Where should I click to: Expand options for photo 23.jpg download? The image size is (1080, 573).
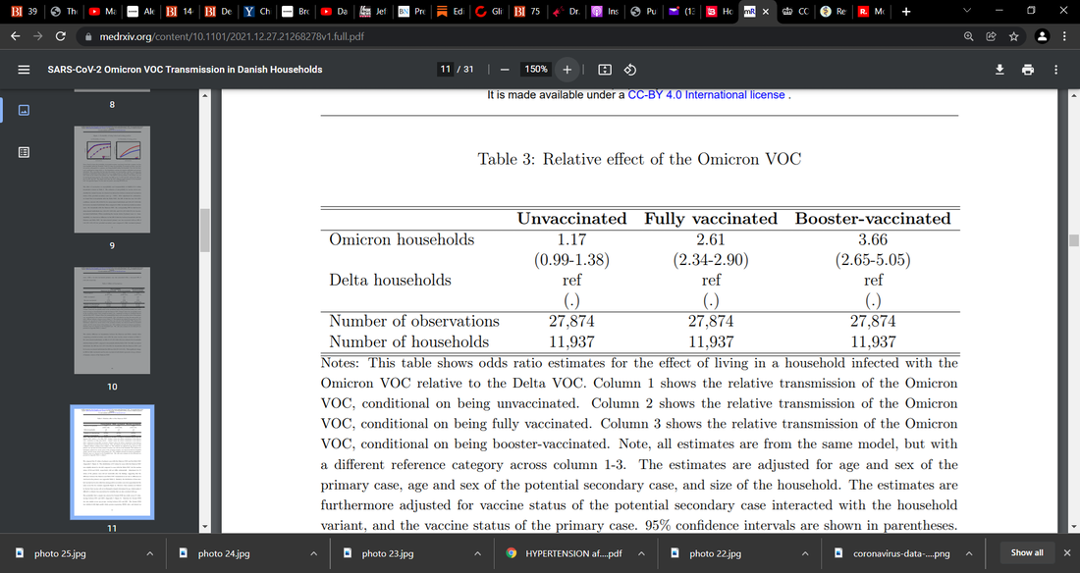point(477,553)
